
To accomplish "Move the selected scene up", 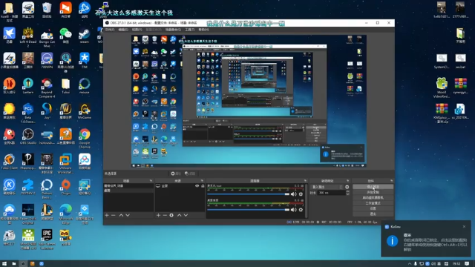I will point(121,215).
